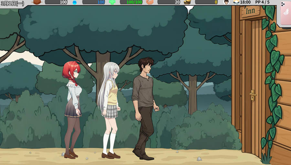Click the money bar showing 0
Image resolution: width=291 pixels, height=165 pixels.
pos(206,2)
